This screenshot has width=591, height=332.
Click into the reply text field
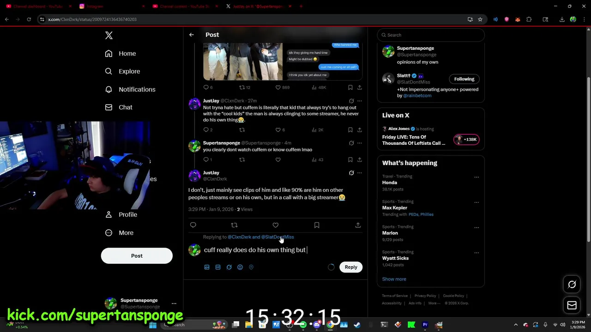[282, 250]
